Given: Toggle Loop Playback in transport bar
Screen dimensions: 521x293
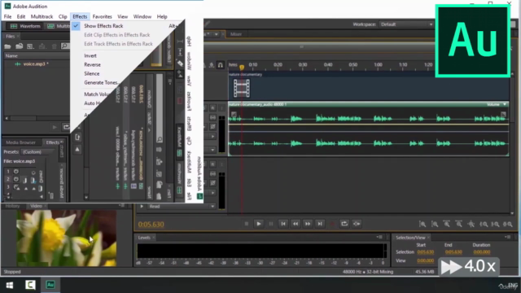Looking at the screenshot, I should click(344, 224).
